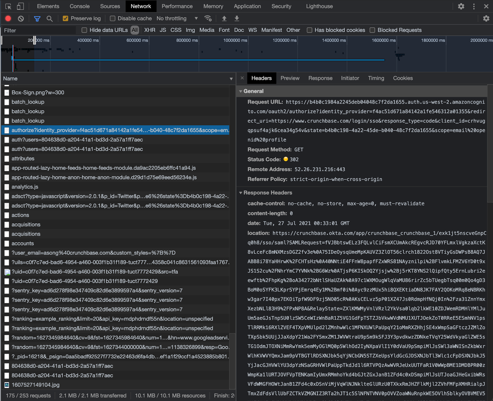The width and height of the screenshot is (493, 401).
Task: Click file icon beside accounts request
Action: coord(7,243)
